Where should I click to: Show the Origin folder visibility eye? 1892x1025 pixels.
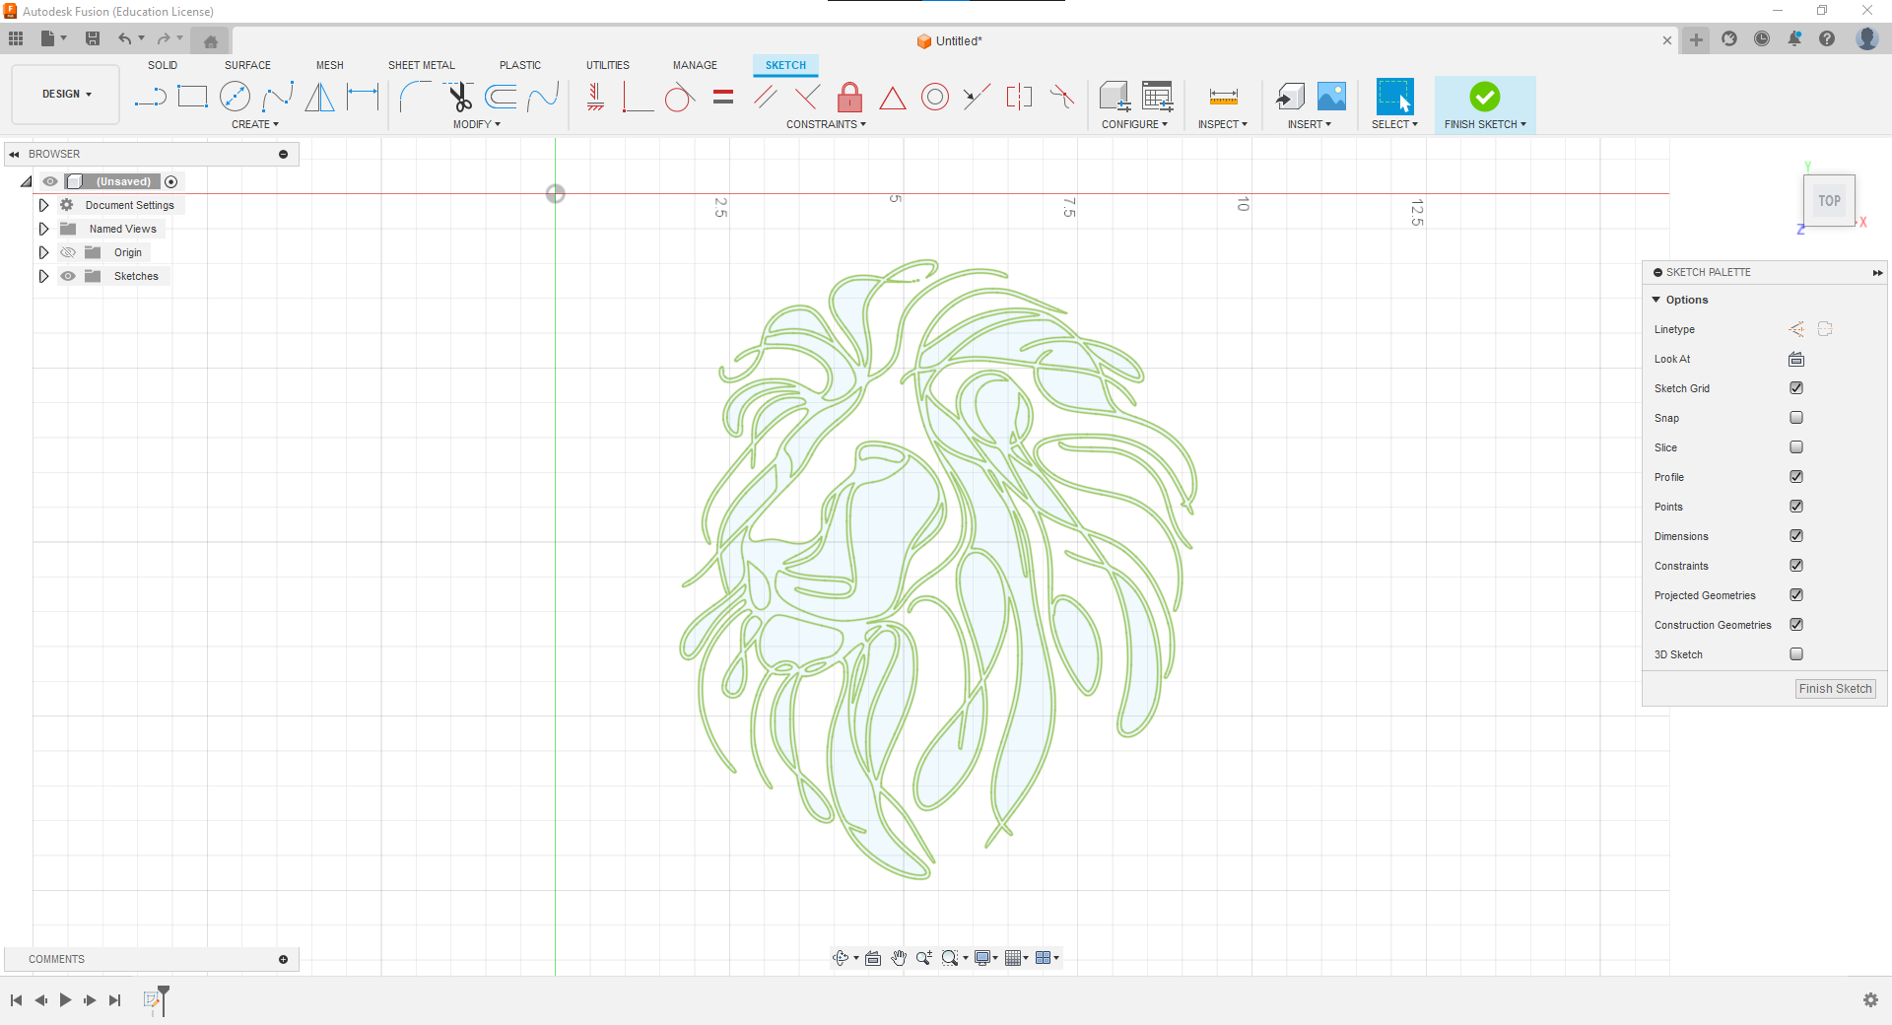click(68, 252)
